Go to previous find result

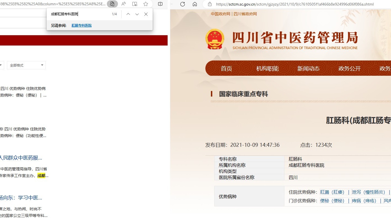(x=128, y=14)
